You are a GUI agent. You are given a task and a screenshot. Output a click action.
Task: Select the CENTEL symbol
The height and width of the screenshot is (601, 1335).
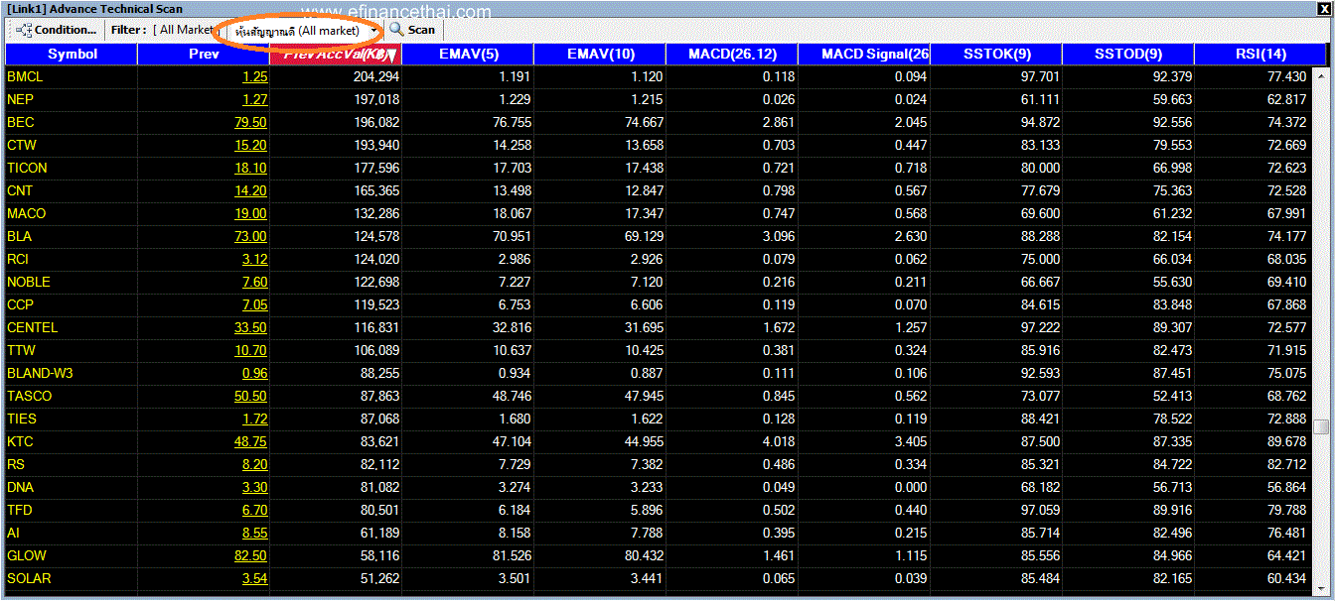[32, 327]
